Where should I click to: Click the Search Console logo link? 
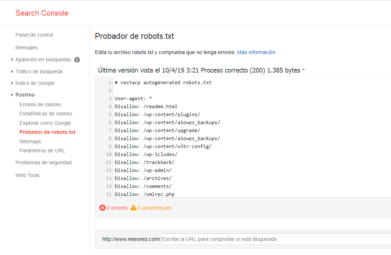click(x=42, y=13)
